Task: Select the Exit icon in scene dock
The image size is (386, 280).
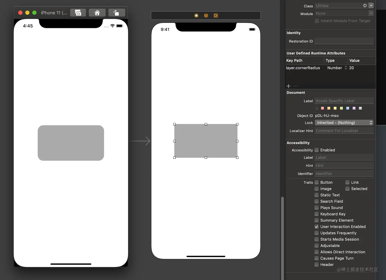Action: (x=216, y=15)
